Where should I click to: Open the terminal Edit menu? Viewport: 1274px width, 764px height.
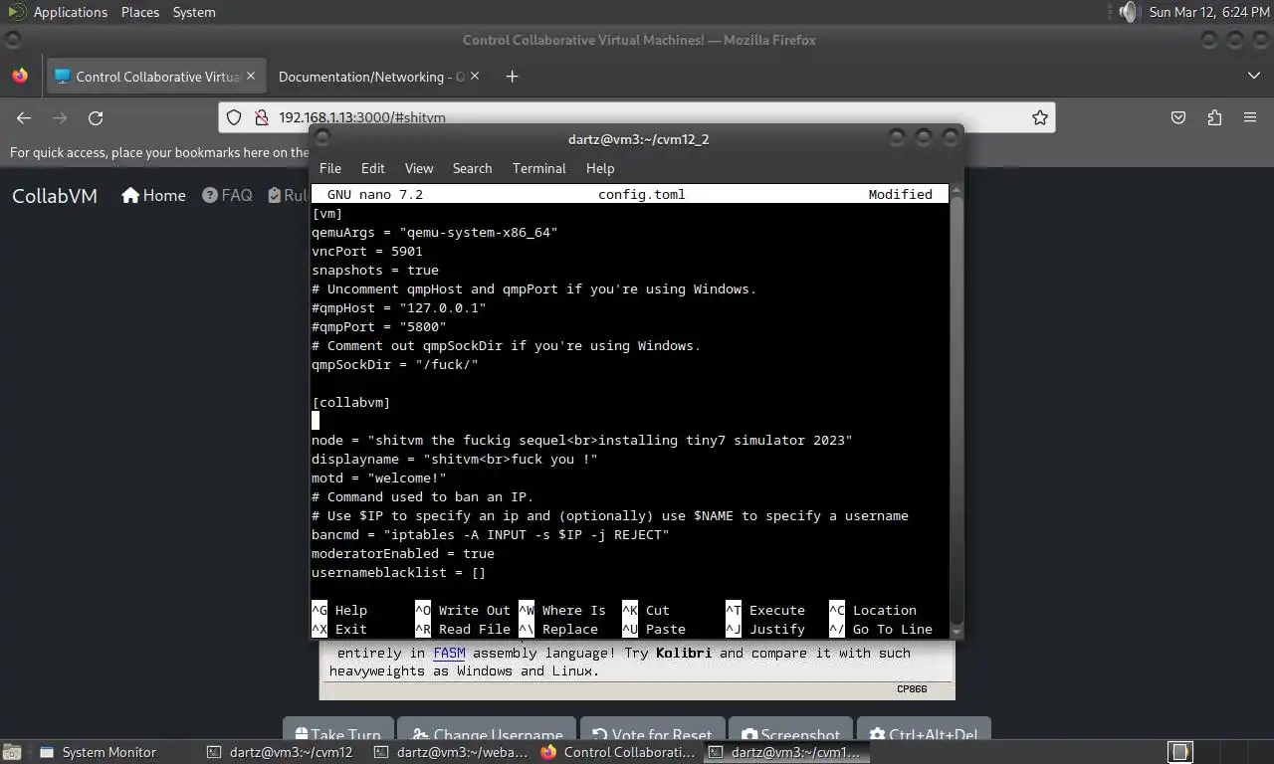(x=373, y=168)
